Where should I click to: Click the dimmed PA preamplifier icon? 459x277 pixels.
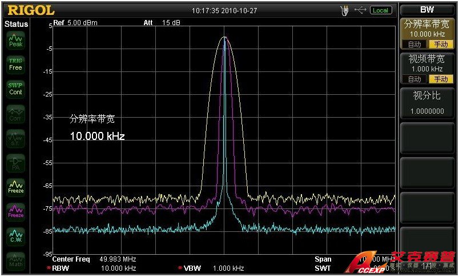pos(15,162)
